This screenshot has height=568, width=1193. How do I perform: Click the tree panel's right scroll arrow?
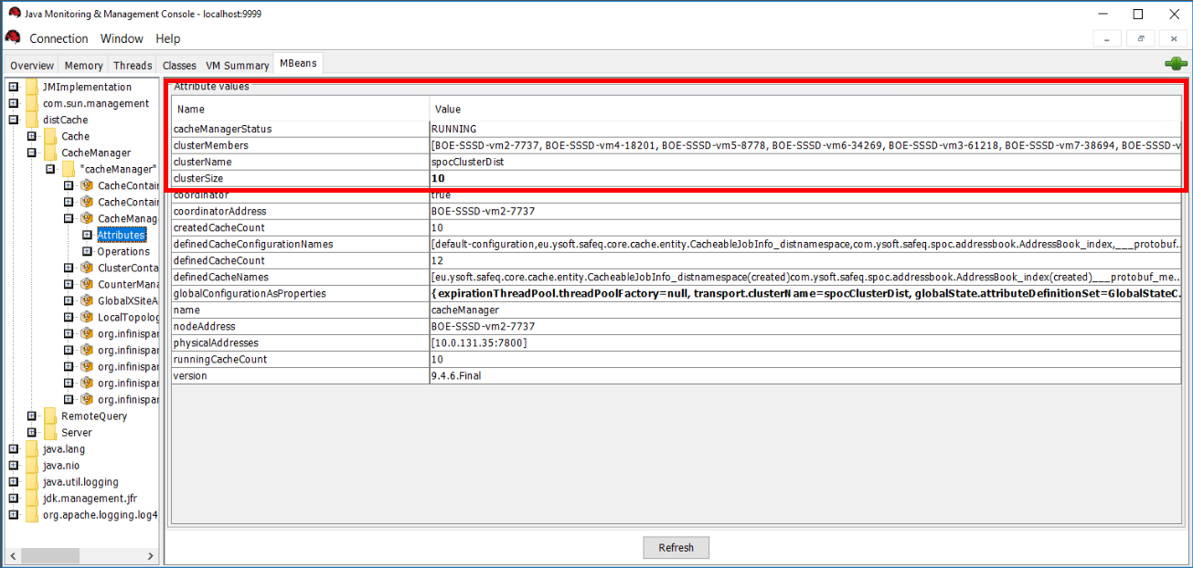[x=152, y=555]
